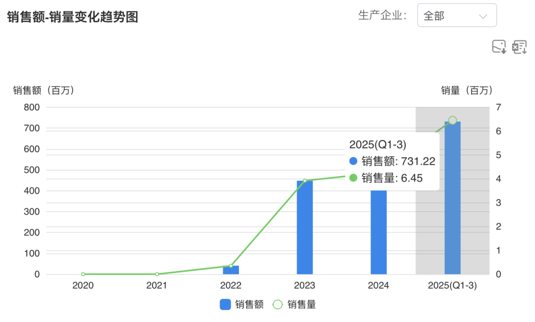The width and height of the screenshot is (535, 322).
Task: Open the 生产企业 dropdown showing 全部
Action: [457, 15]
